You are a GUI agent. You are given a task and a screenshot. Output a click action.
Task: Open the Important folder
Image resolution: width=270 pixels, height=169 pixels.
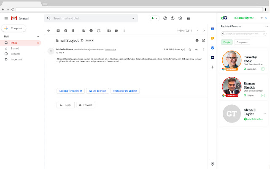(x=16, y=60)
